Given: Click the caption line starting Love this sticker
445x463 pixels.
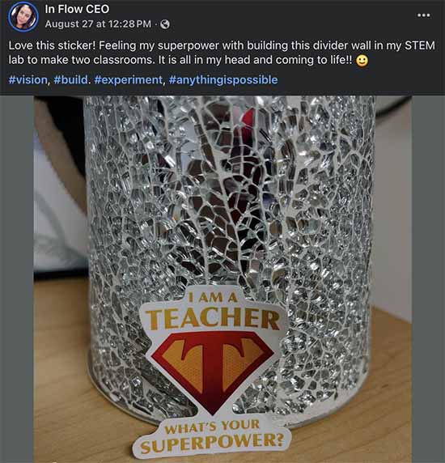Looking at the screenshot, I should coord(222,46).
